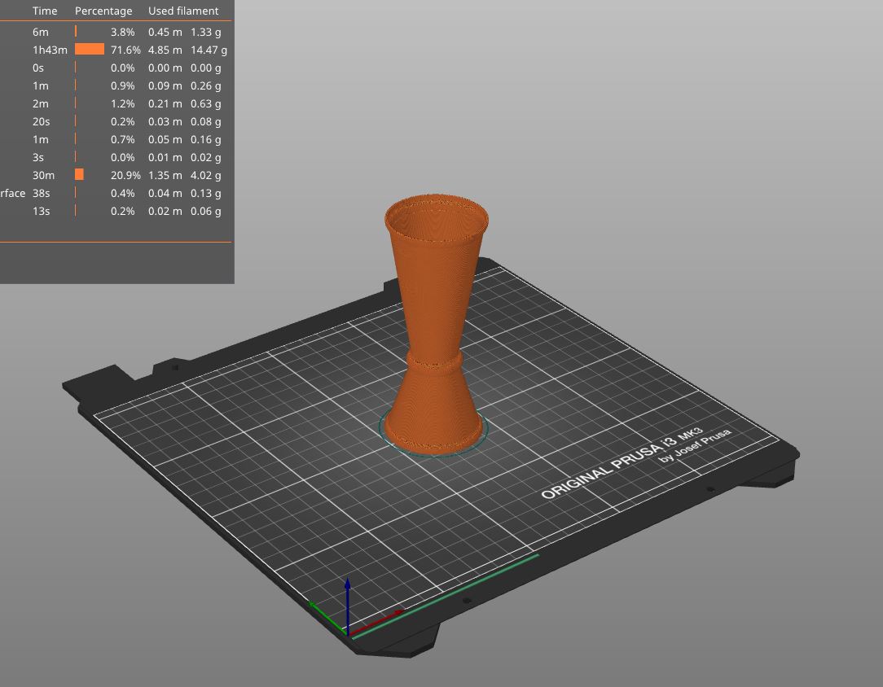Toggle the legend row with 6m time

point(41,32)
